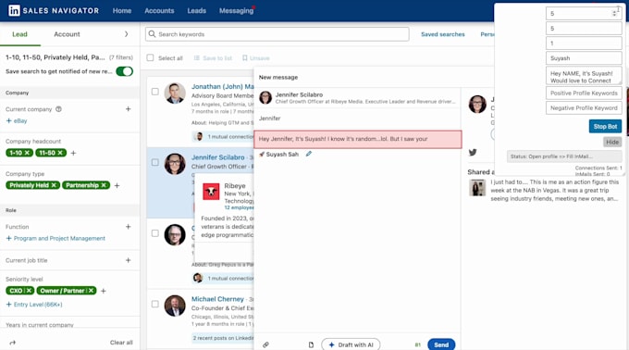
Task: Click the search magnifier icon
Action: click(x=152, y=34)
